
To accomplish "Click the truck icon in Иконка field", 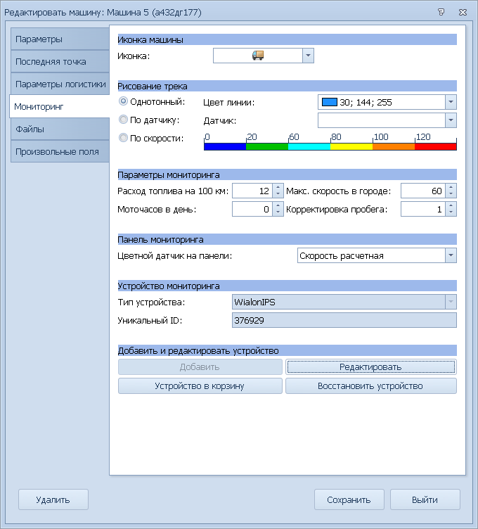I will [x=258, y=56].
